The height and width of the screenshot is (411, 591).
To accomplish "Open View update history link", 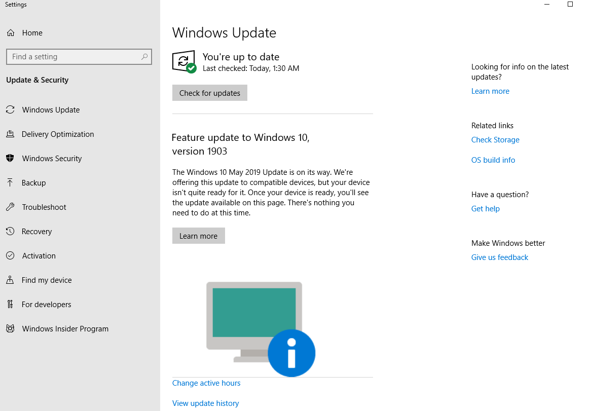I will [x=205, y=403].
